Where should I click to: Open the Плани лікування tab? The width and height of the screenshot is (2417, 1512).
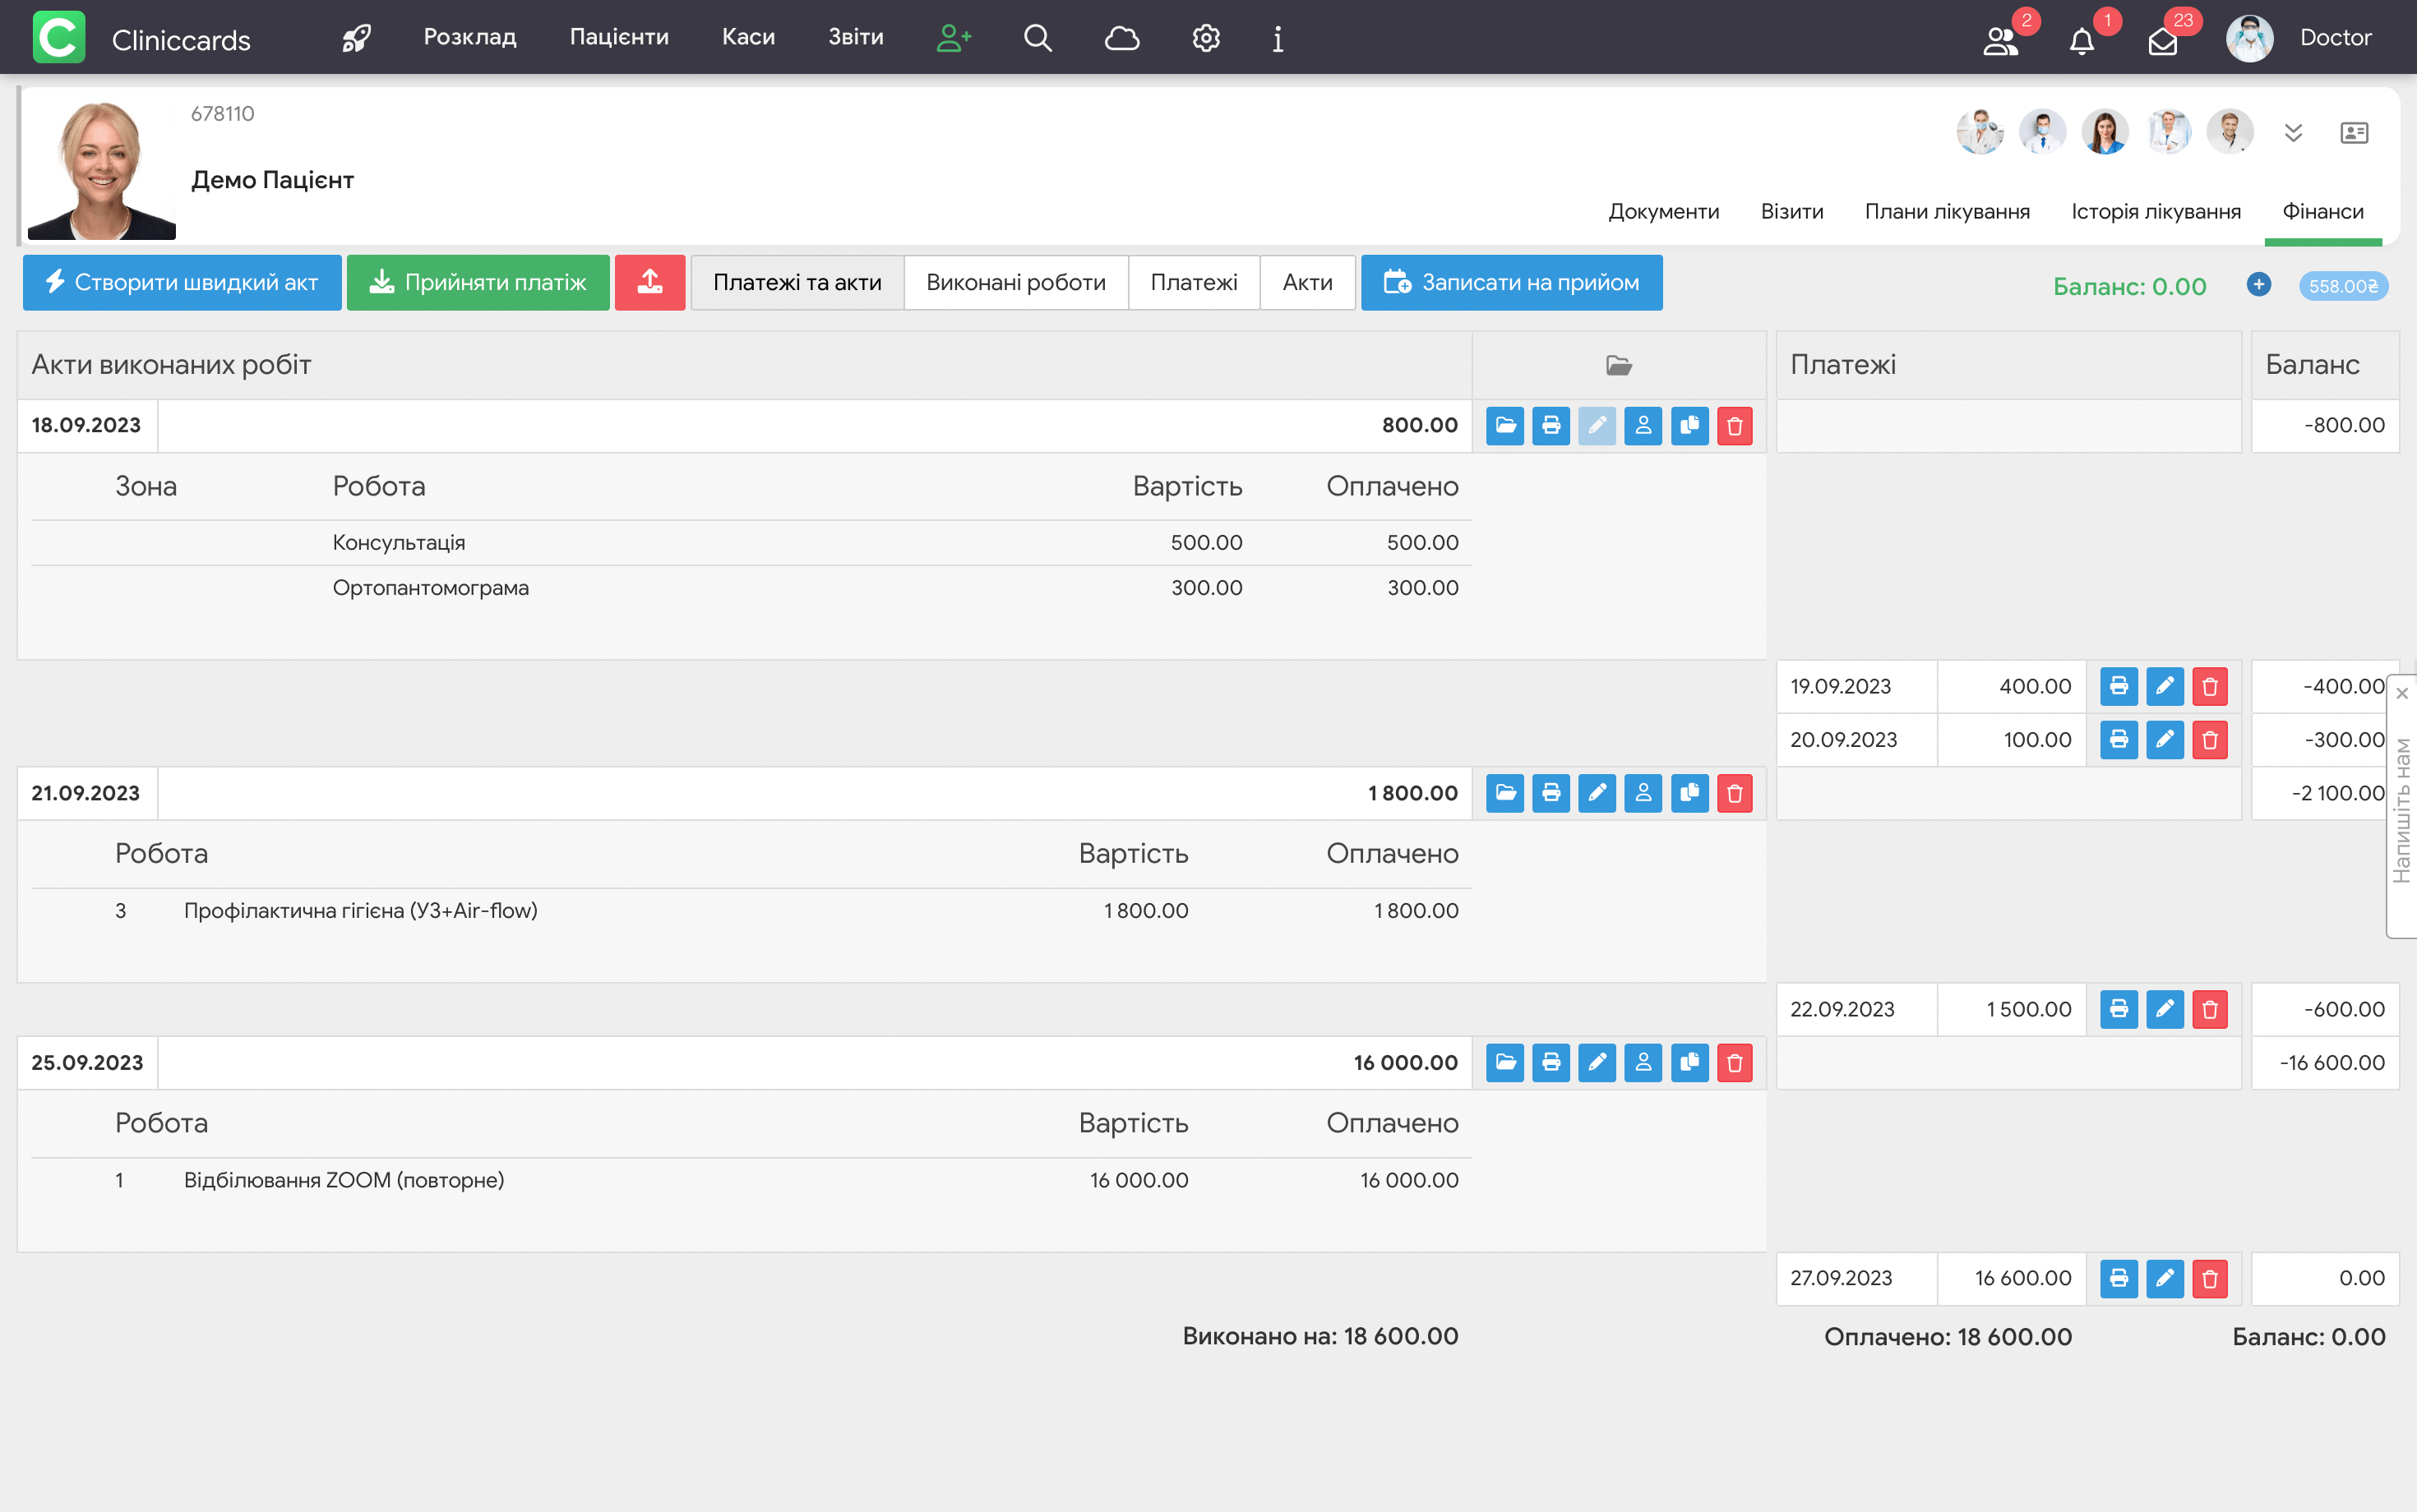click(x=1947, y=212)
